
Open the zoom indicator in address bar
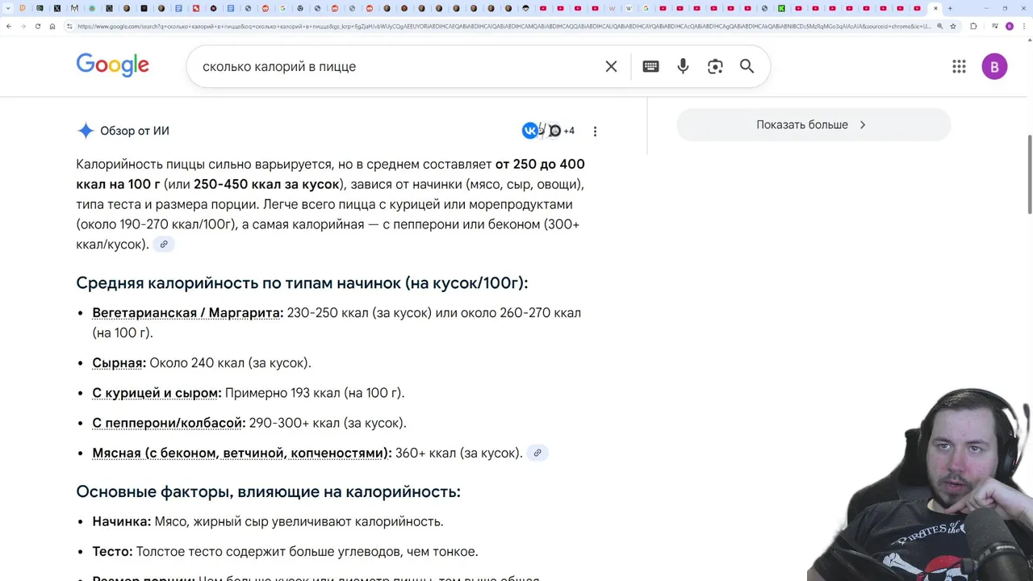click(939, 26)
